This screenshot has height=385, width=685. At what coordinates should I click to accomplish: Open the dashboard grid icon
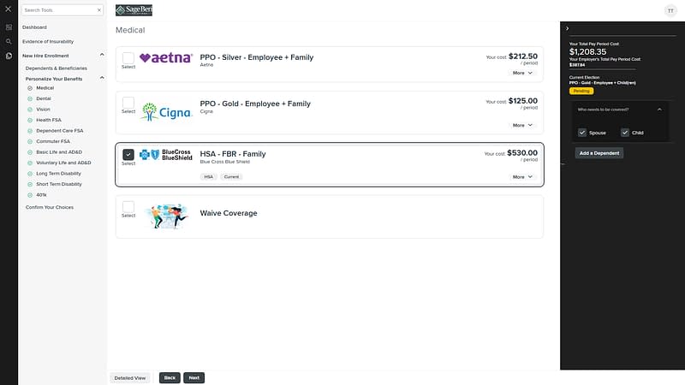coord(9,27)
